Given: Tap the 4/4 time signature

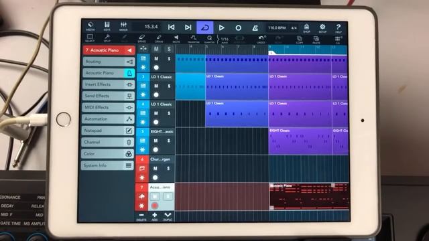Looking at the screenshot, I should click(294, 28).
